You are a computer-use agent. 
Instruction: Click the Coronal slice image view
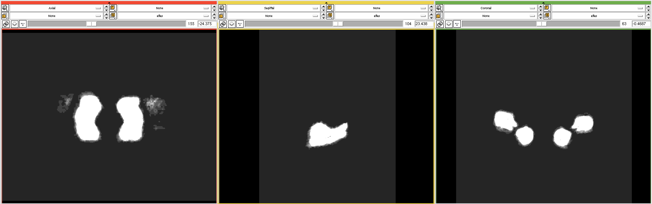click(x=543, y=116)
